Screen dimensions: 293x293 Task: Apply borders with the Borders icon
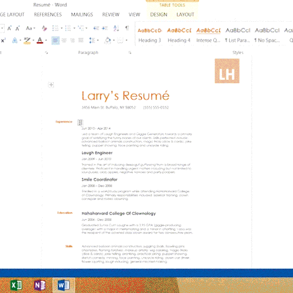tap(120, 40)
